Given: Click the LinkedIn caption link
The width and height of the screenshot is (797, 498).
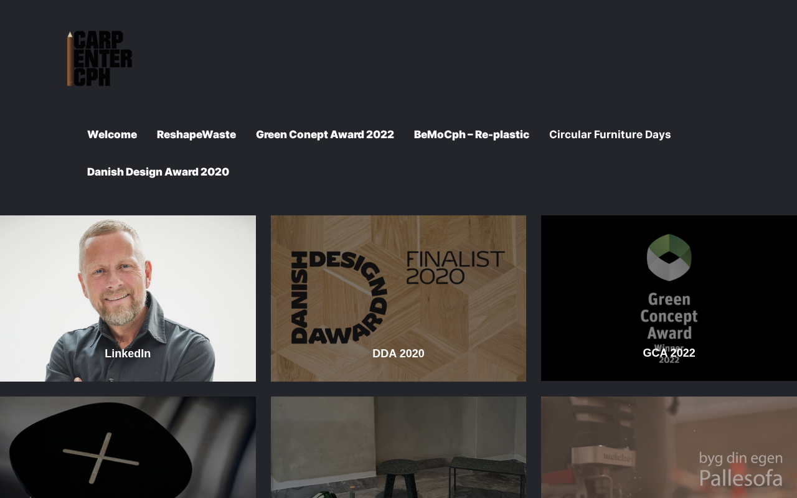Looking at the screenshot, I should (128, 354).
